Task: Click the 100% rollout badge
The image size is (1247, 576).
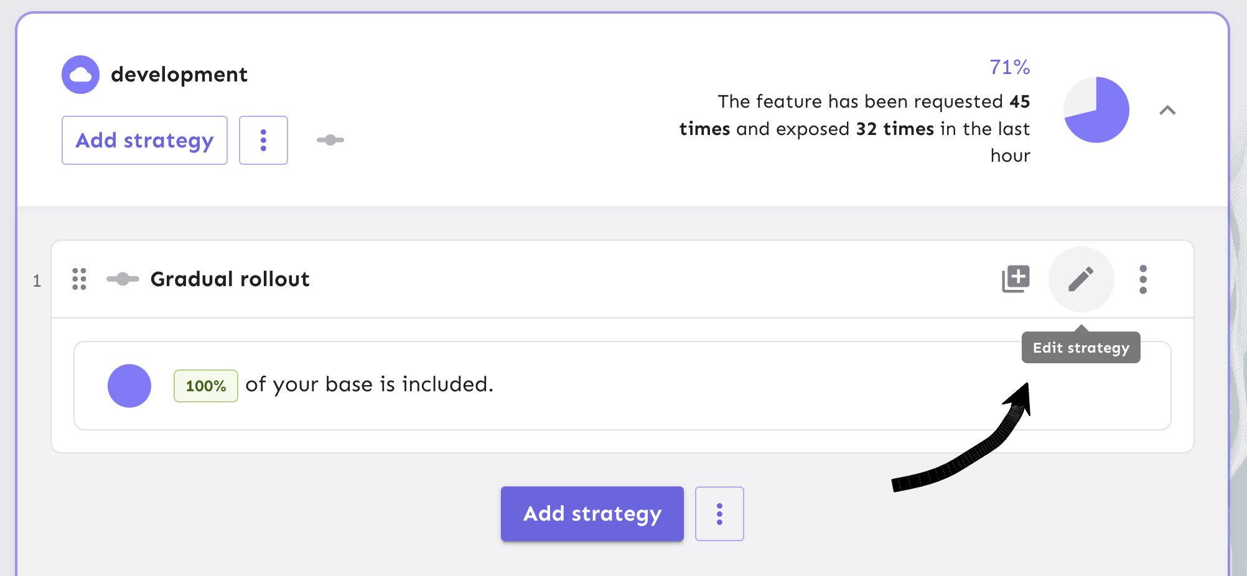Action: (x=205, y=386)
